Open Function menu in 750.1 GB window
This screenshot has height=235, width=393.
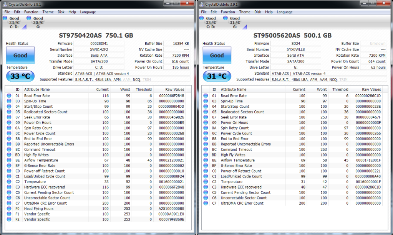point(32,12)
